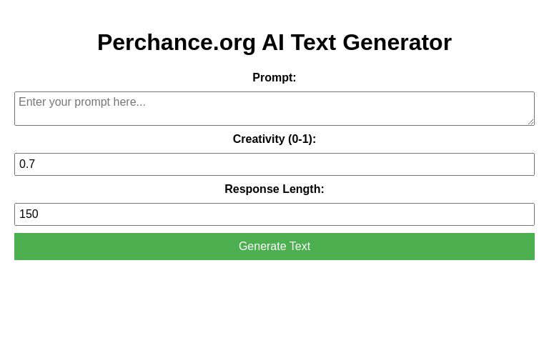
Task: Click the "Creativity (0-1):" label
Action: click(x=274, y=139)
